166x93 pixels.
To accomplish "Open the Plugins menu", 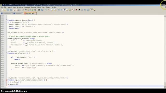I will (x=48, y=7).
